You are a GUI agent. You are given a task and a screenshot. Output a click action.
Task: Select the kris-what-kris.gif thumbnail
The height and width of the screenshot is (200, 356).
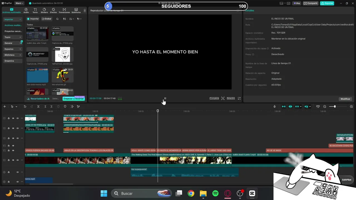pyautogui.click(x=63, y=75)
